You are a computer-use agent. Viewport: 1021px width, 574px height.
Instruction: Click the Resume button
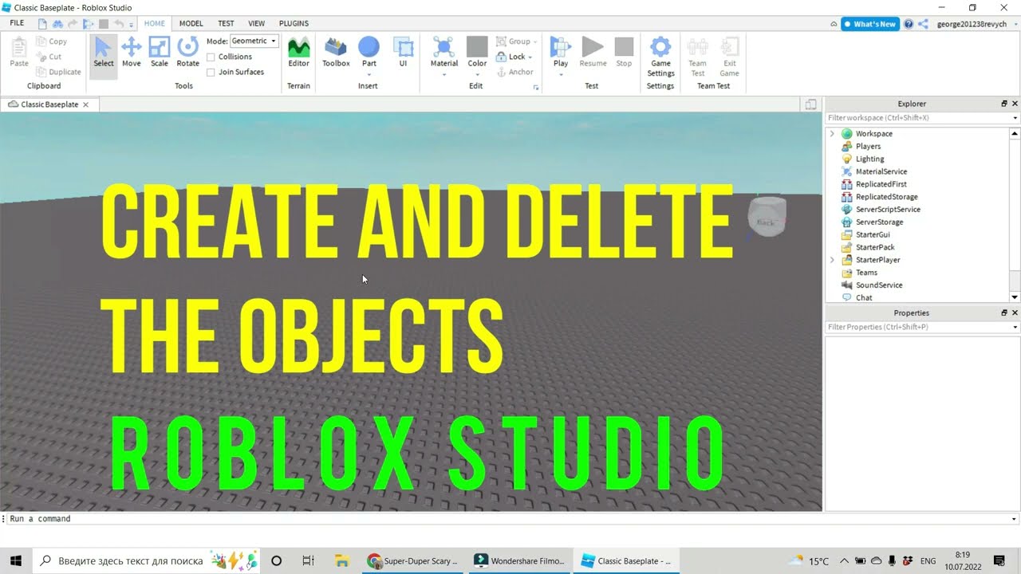[x=593, y=53]
